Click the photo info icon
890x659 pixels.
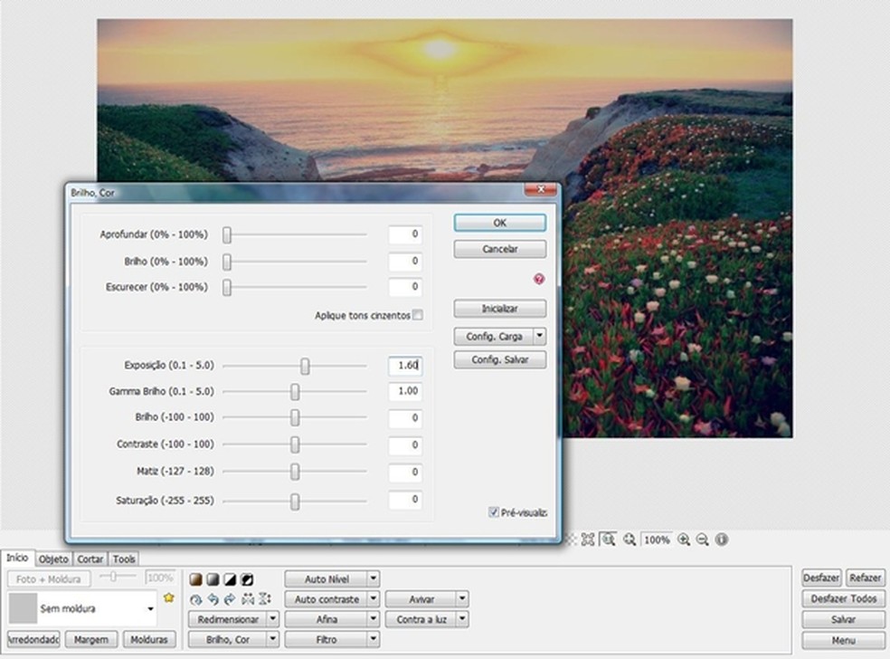point(721,540)
